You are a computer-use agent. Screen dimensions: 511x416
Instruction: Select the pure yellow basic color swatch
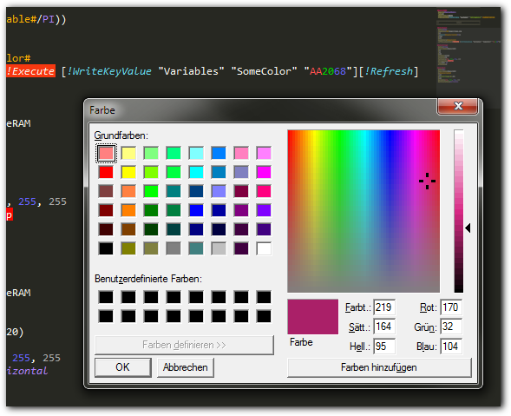point(128,172)
